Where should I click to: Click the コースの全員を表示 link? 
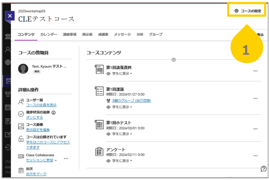coord(41,105)
